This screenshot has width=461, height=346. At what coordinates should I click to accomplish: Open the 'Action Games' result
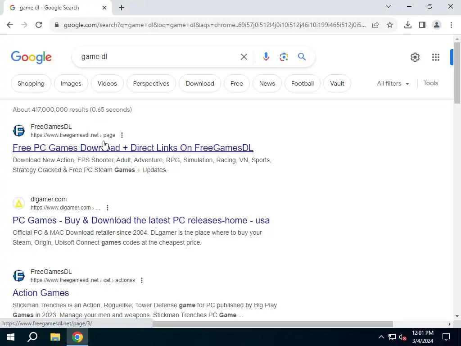[x=41, y=293]
